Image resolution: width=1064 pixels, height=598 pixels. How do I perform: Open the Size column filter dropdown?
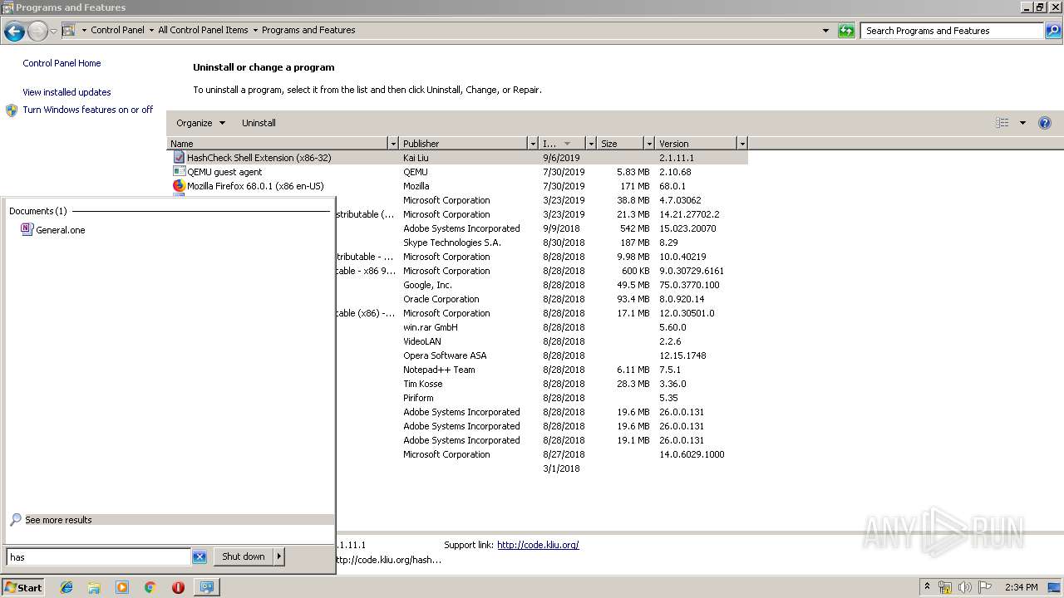point(649,144)
